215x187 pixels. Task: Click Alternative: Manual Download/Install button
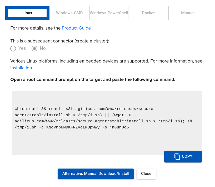(x=96, y=174)
